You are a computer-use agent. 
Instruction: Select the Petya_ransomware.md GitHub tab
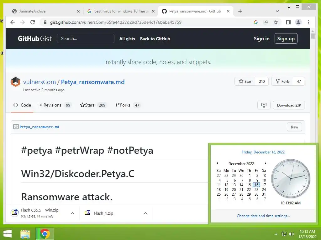coord(196,11)
